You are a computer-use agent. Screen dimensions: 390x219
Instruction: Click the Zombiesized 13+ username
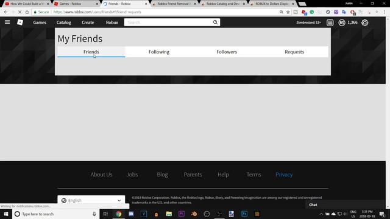coord(308,23)
